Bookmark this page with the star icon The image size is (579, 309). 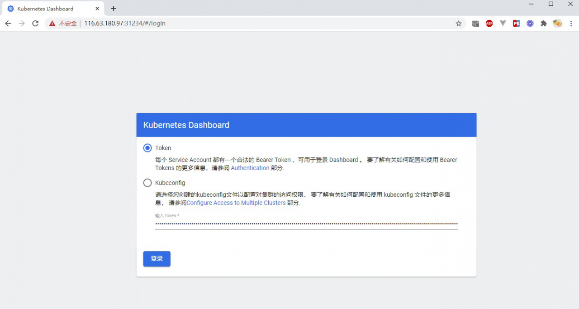459,23
